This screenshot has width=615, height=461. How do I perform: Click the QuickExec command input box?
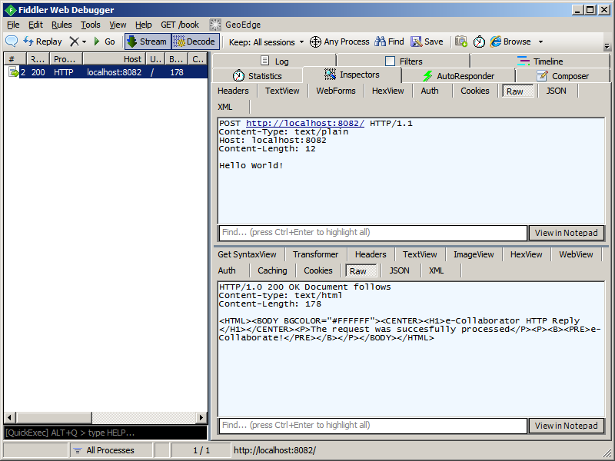[x=105, y=433]
